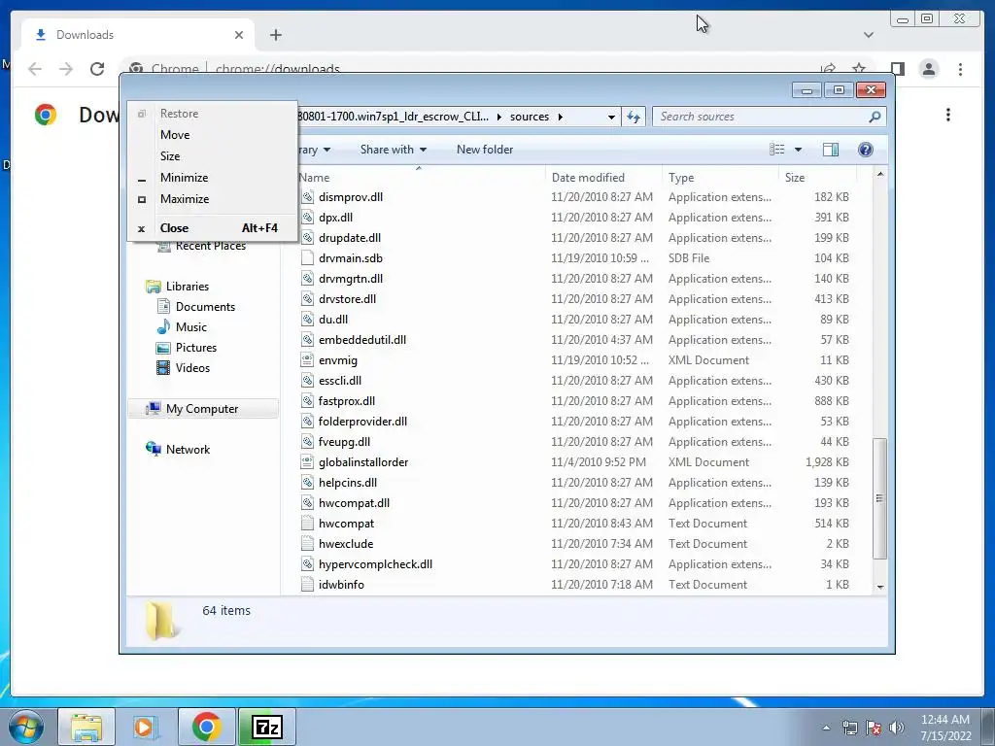Screen dimensions: 995x746
Task: Open the Music library
Action: point(191,327)
